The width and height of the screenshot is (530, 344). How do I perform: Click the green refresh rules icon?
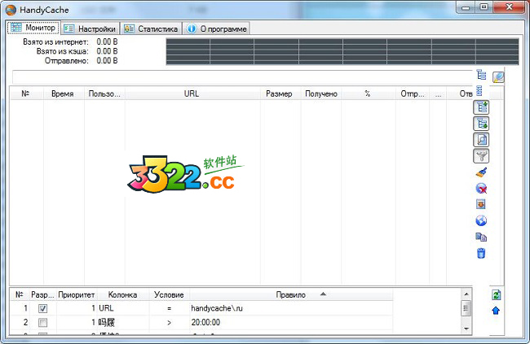point(496,295)
